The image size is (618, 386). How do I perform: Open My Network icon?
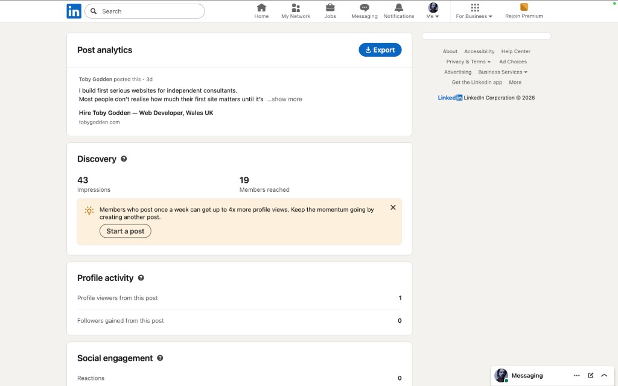point(296,8)
